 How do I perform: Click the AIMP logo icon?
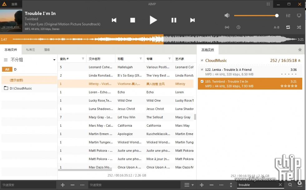click(x=4, y=4)
